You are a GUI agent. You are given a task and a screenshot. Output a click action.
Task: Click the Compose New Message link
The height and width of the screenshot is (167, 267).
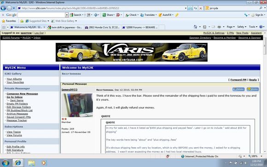click(22, 94)
